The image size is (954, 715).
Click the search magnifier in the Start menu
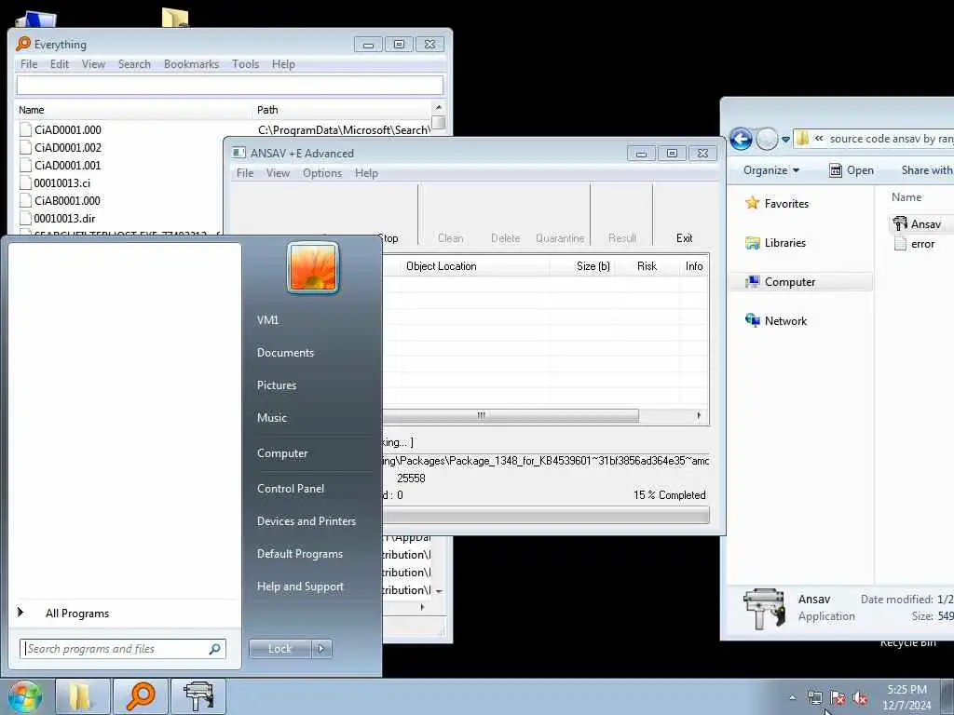[x=214, y=649]
